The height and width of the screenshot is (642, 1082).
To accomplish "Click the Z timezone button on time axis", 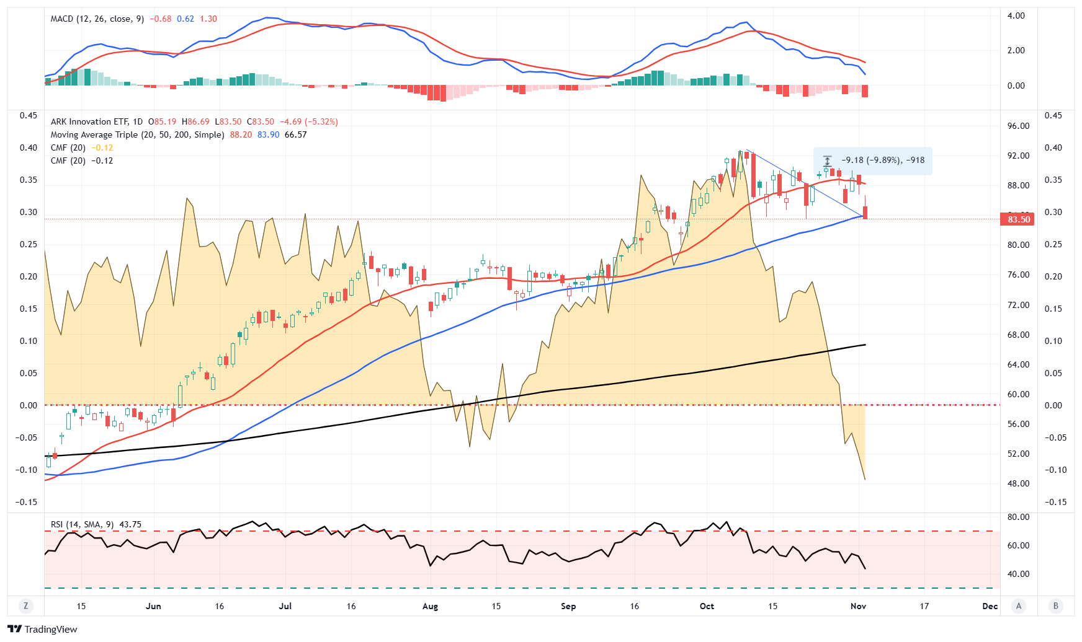I will (x=25, y=606).
